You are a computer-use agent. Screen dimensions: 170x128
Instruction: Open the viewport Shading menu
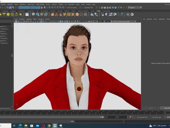(22, 19)
